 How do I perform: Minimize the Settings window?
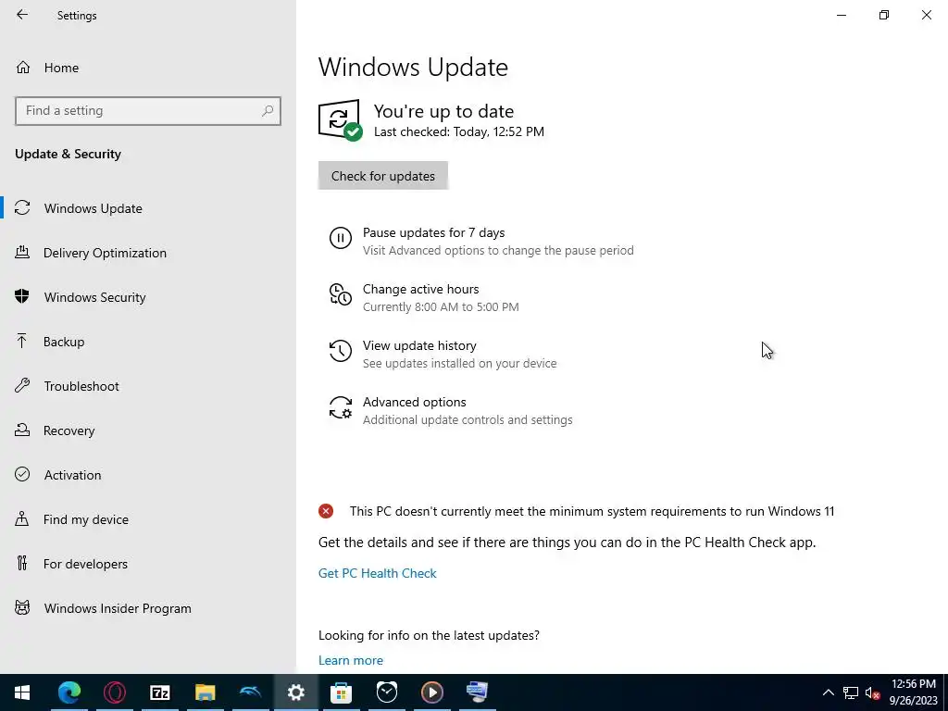[842, 15]
